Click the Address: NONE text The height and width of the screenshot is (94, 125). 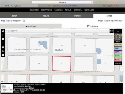[19, 92]
